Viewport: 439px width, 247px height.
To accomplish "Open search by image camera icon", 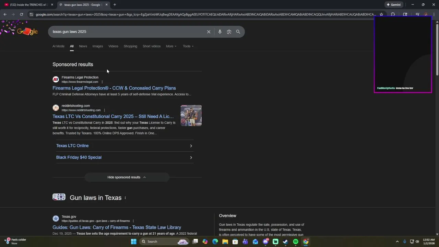I will (229, 32).
